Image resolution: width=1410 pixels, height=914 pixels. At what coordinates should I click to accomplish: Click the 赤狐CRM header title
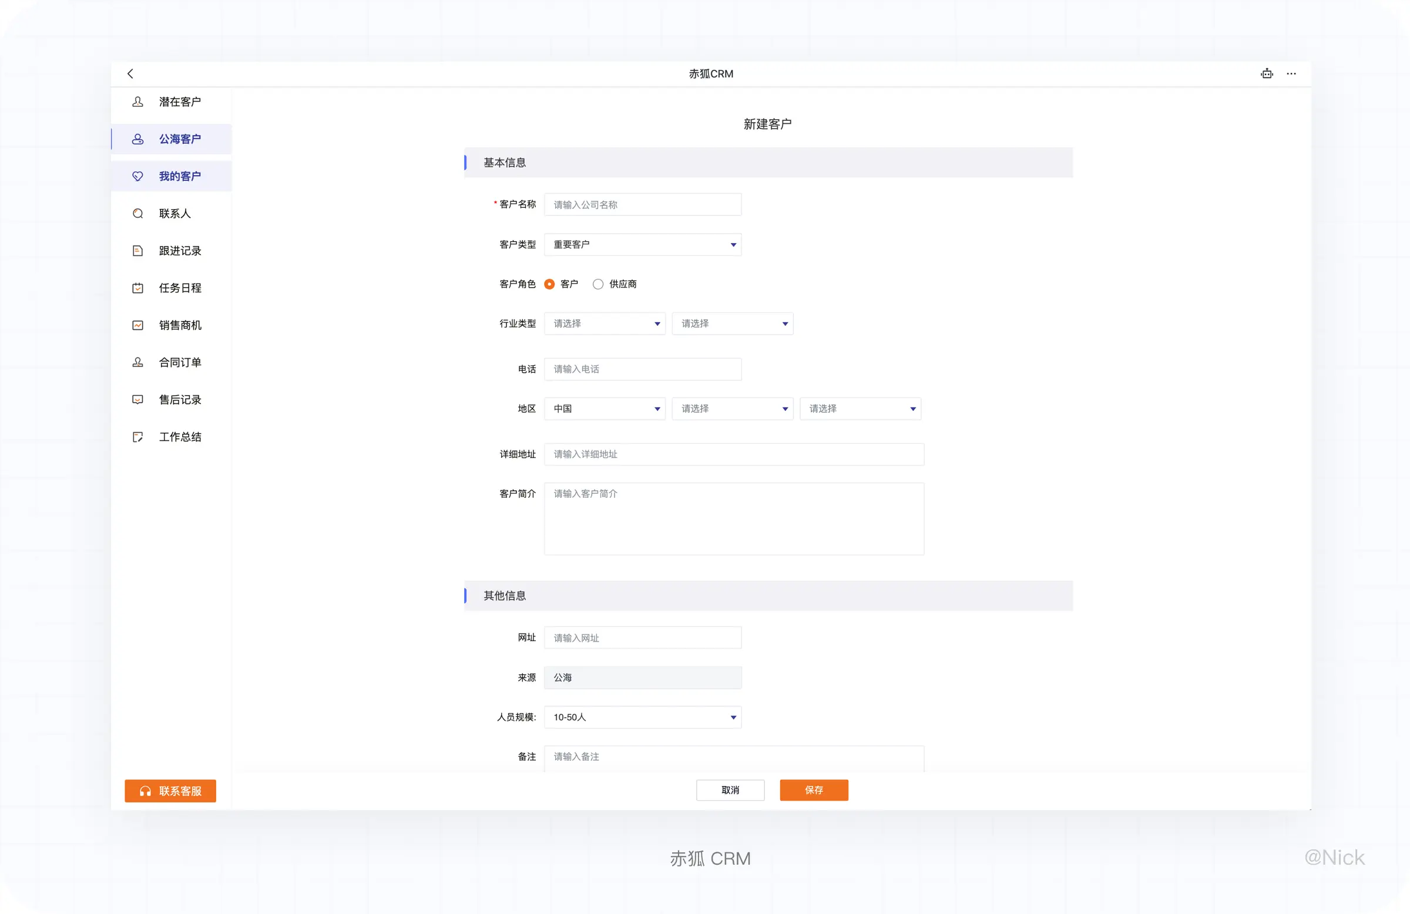(x=711, y=74)
